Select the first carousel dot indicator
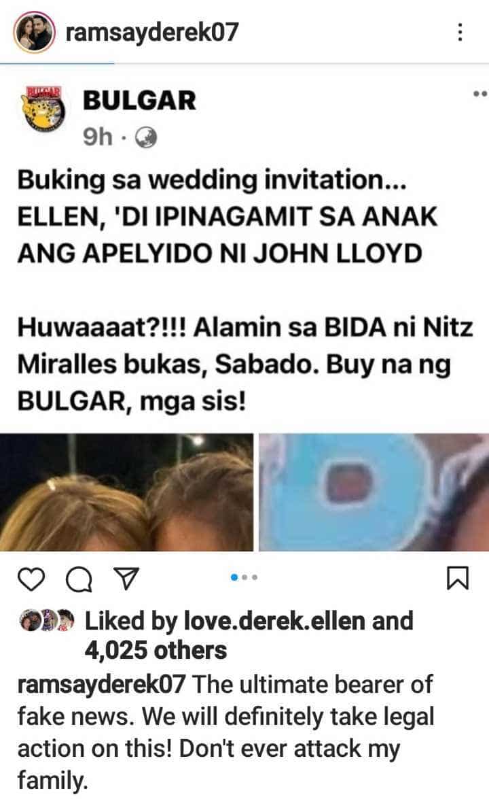This screenshot has width=489, height=799. tap(234, 577)
